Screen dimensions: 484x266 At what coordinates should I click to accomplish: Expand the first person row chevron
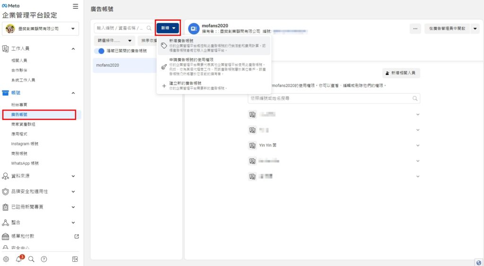click(x=418, y=114)
